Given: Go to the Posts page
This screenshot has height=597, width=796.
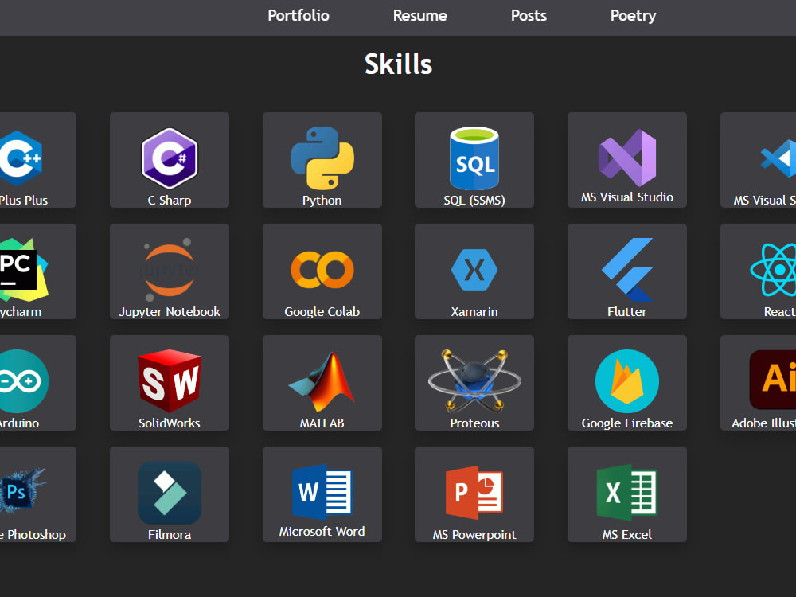Looking at the screenshot, I should pos(529,16).
